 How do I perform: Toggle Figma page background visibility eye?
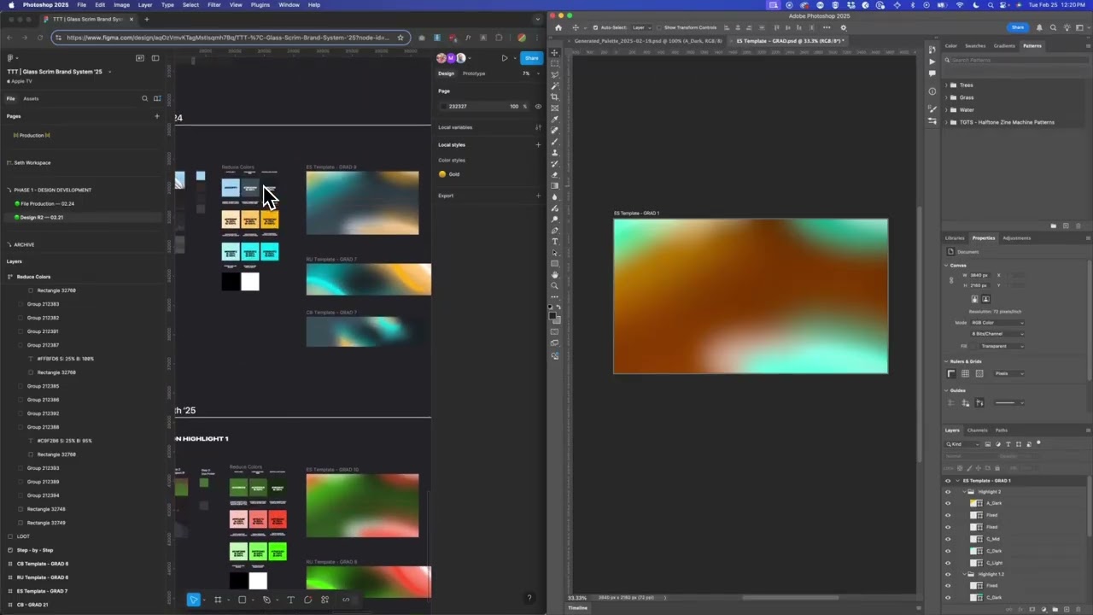(538, 107)
